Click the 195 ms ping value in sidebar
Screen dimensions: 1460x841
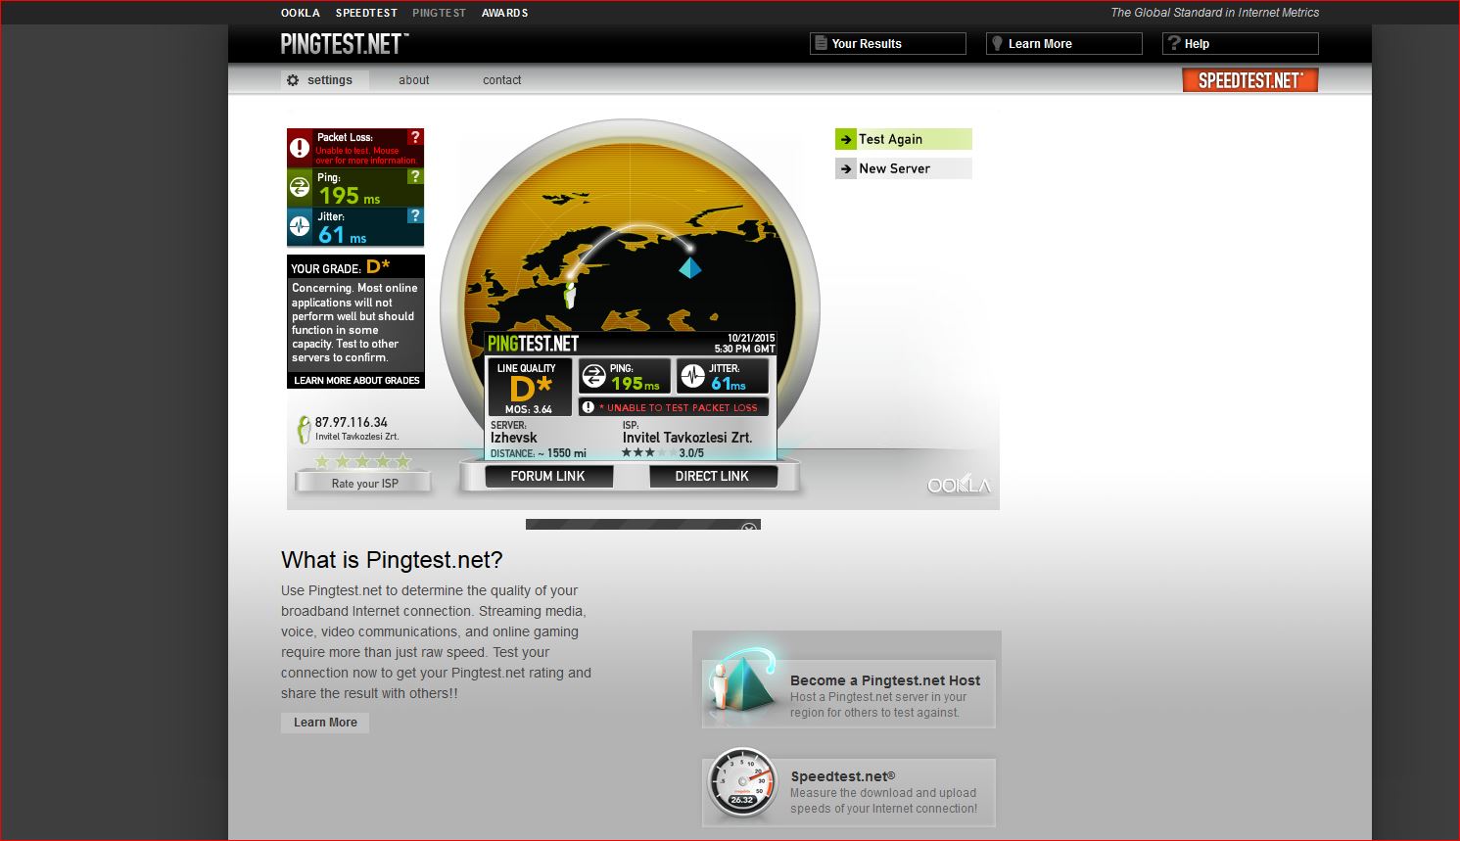350,196
